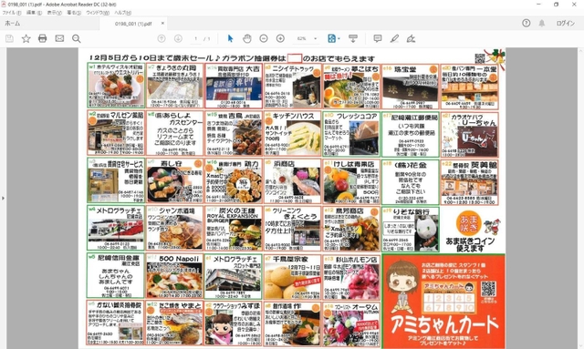Viewport: 584px width, 349px height.
Task: Switch to the ホーム tab
Action: pyautogui.click(x=13, y=23)
